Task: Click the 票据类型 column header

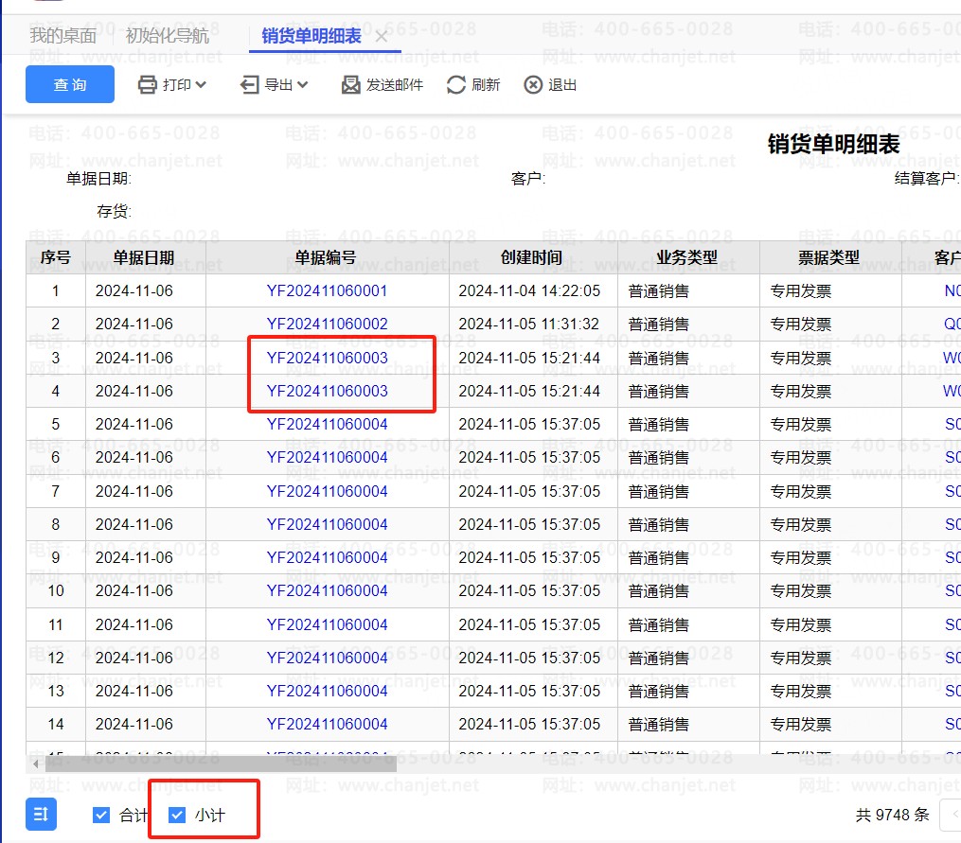Action: 830,257
